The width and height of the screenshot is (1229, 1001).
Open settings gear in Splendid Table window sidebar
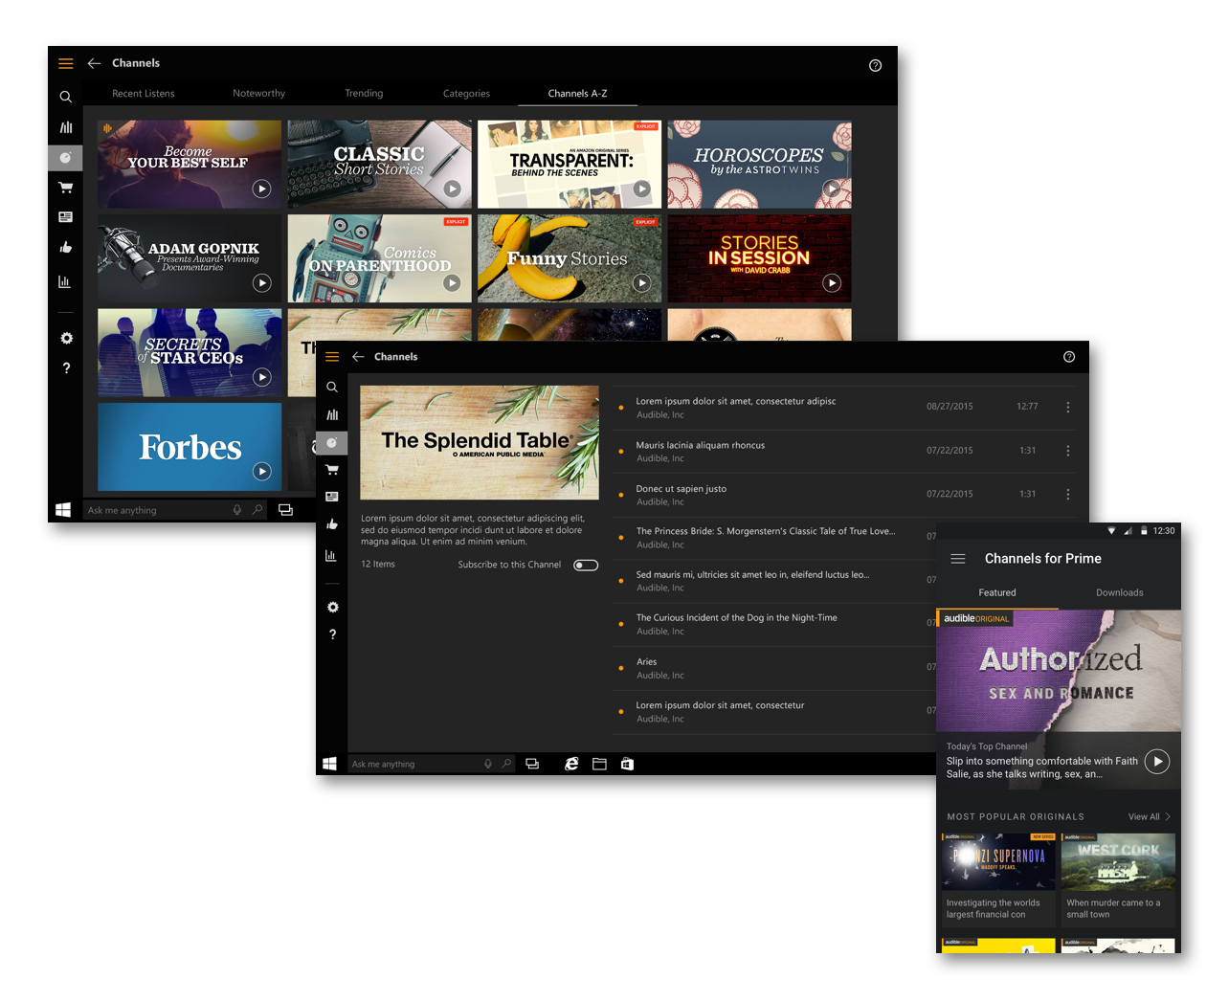tap(332, 607)
